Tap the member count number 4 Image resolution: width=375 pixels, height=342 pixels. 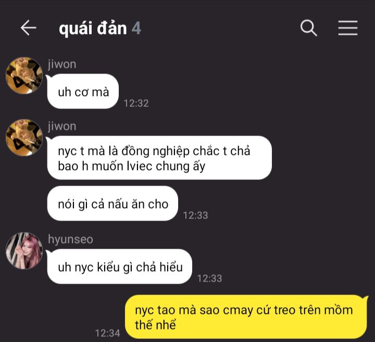click(x=136, y=28)
